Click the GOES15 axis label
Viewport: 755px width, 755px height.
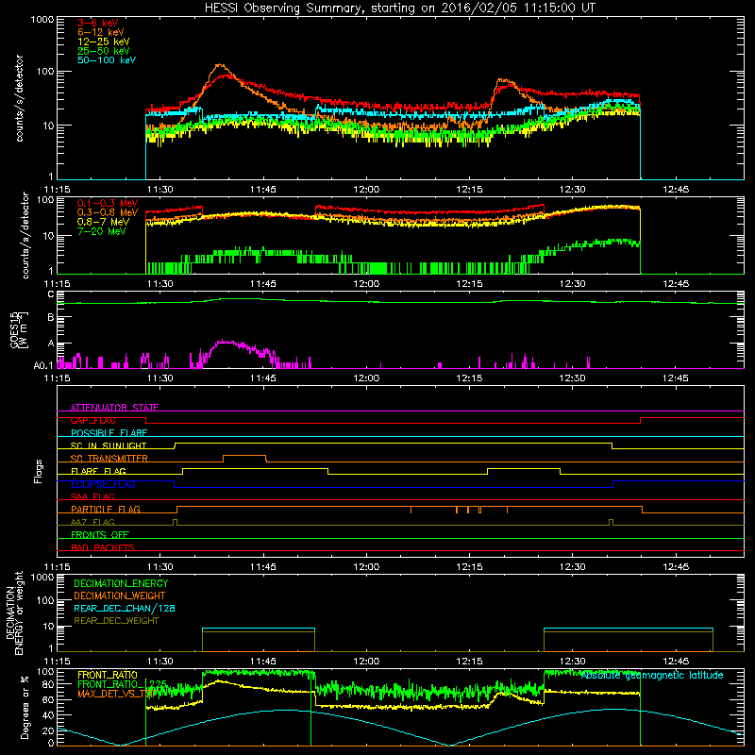[14, 329]
